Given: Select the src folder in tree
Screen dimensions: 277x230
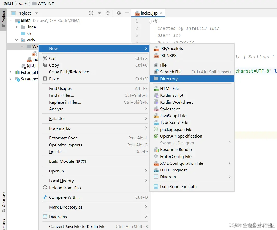Looking at the screenshot, I should click(x=27, y=33).
